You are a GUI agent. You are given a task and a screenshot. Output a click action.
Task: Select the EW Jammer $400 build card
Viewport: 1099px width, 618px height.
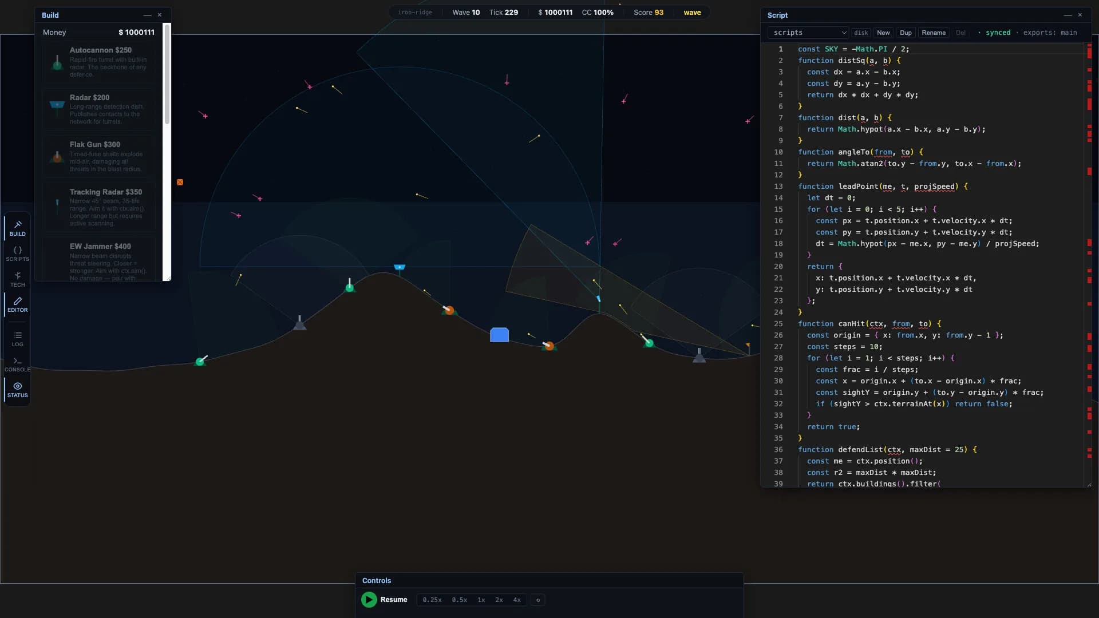[99, 260]
